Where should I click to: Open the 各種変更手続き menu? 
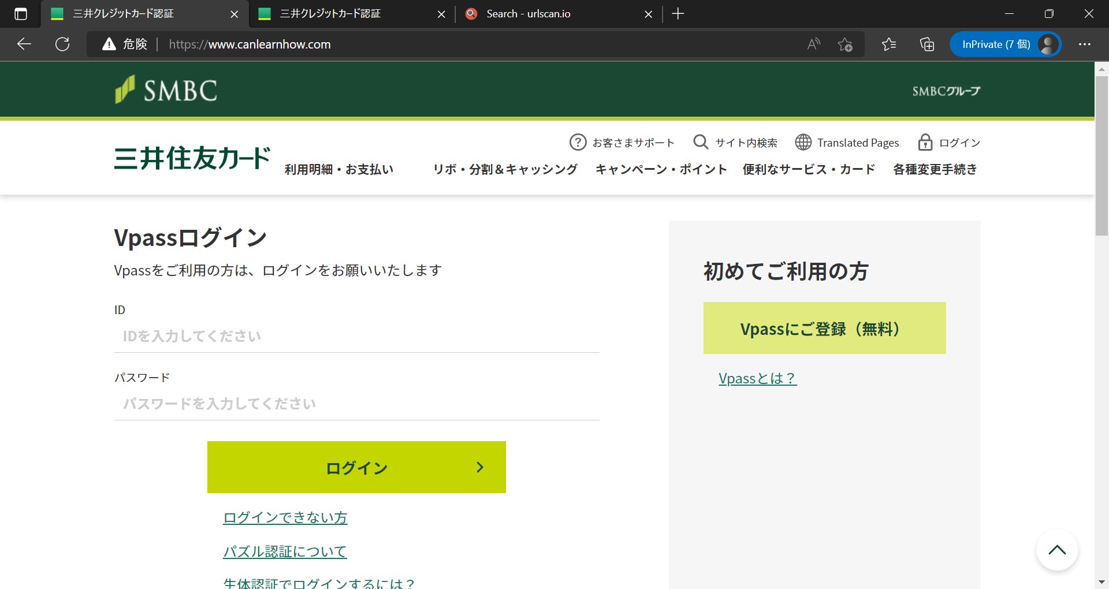(935, 169)
